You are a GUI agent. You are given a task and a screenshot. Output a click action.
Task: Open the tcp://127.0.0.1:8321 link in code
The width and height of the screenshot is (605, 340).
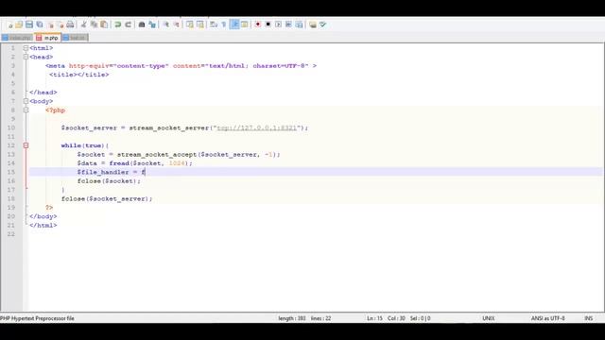click(x=257, y=128)
